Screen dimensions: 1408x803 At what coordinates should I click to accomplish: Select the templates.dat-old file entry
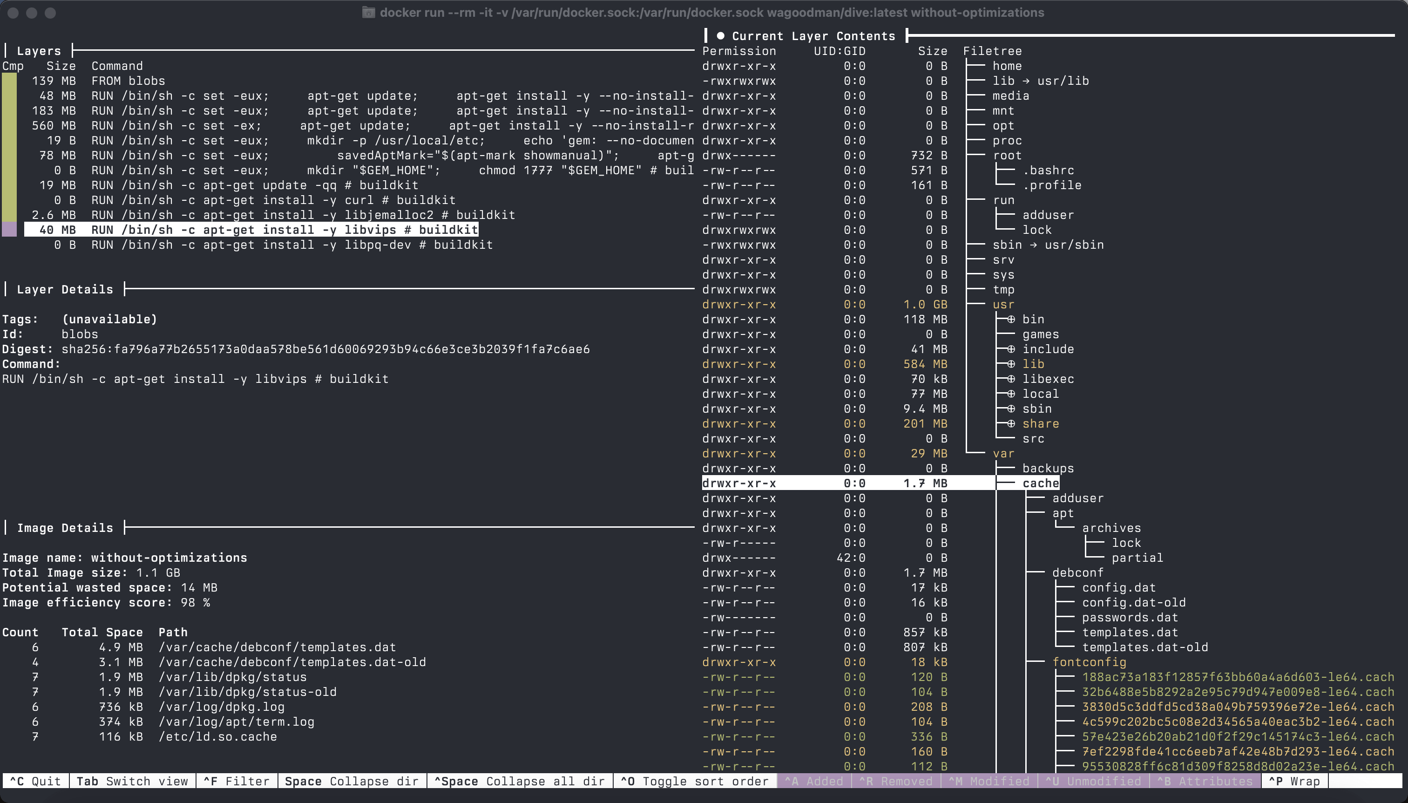tap(1145, 647)
